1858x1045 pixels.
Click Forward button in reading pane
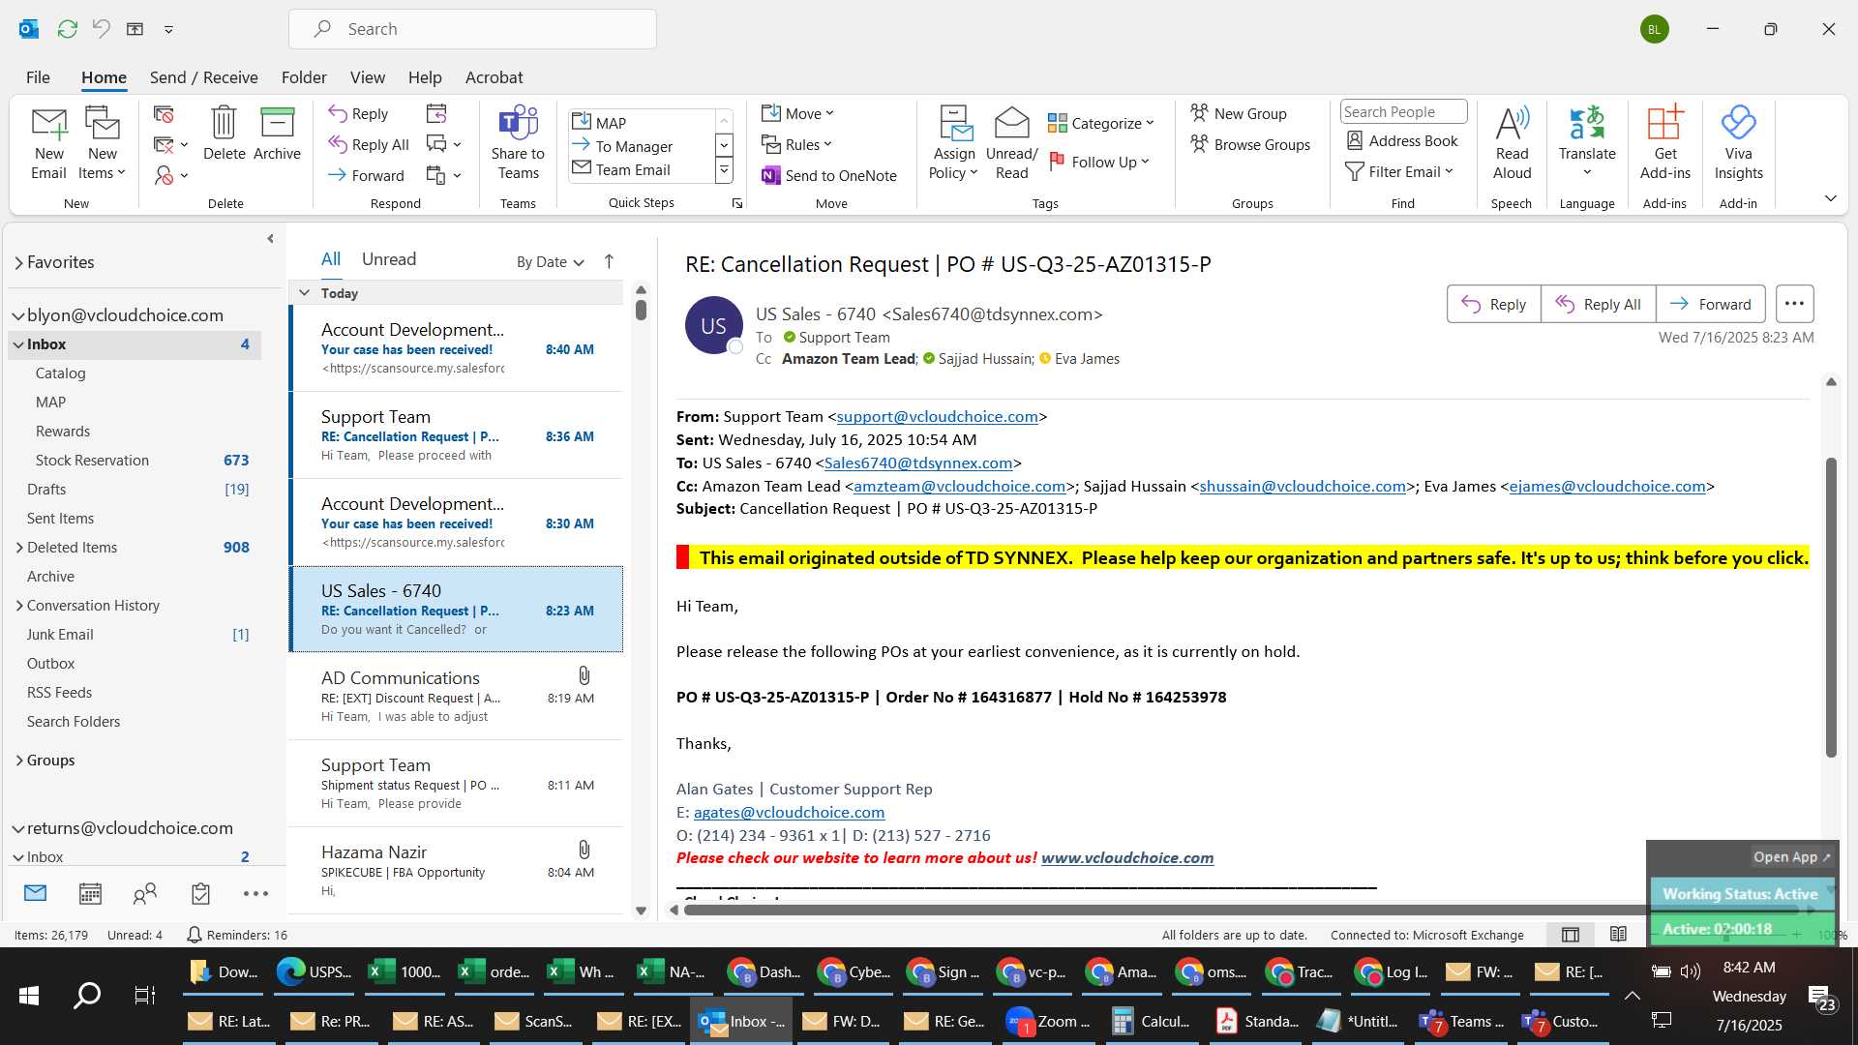coord(1710,304)
